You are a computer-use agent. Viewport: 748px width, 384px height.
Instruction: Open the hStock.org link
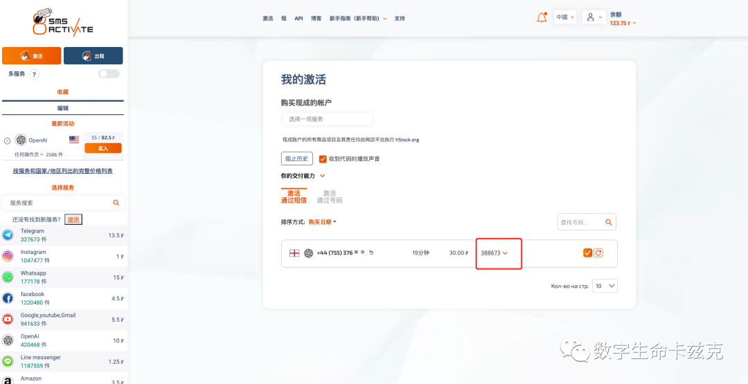(407, 140)
